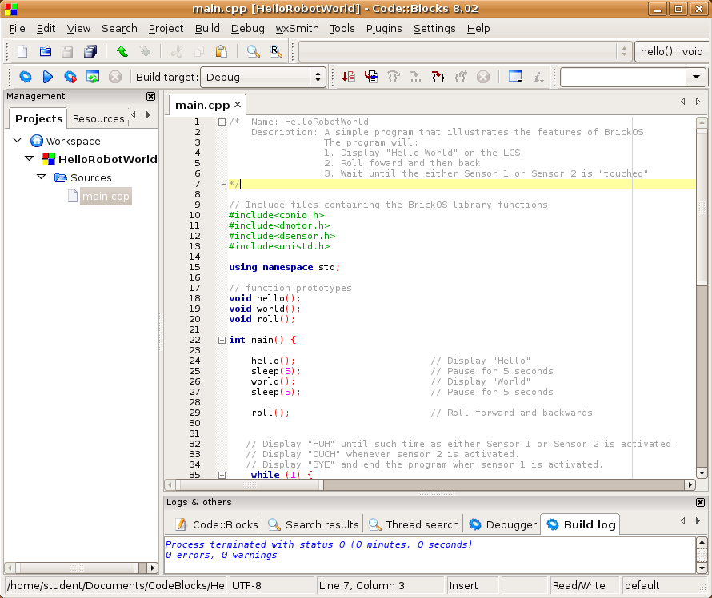Fold the header comment block at line 1

[x=222, y=122]
